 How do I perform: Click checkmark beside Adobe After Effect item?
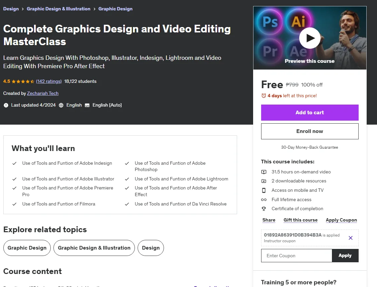click(x=127, y=188)
